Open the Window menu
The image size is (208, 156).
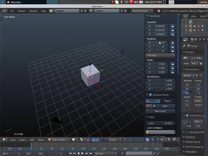pyautogui.click(x=33, y=11)
